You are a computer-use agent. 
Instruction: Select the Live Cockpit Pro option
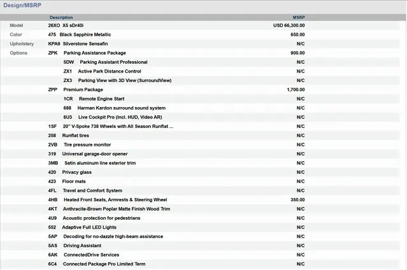point(120,118)
